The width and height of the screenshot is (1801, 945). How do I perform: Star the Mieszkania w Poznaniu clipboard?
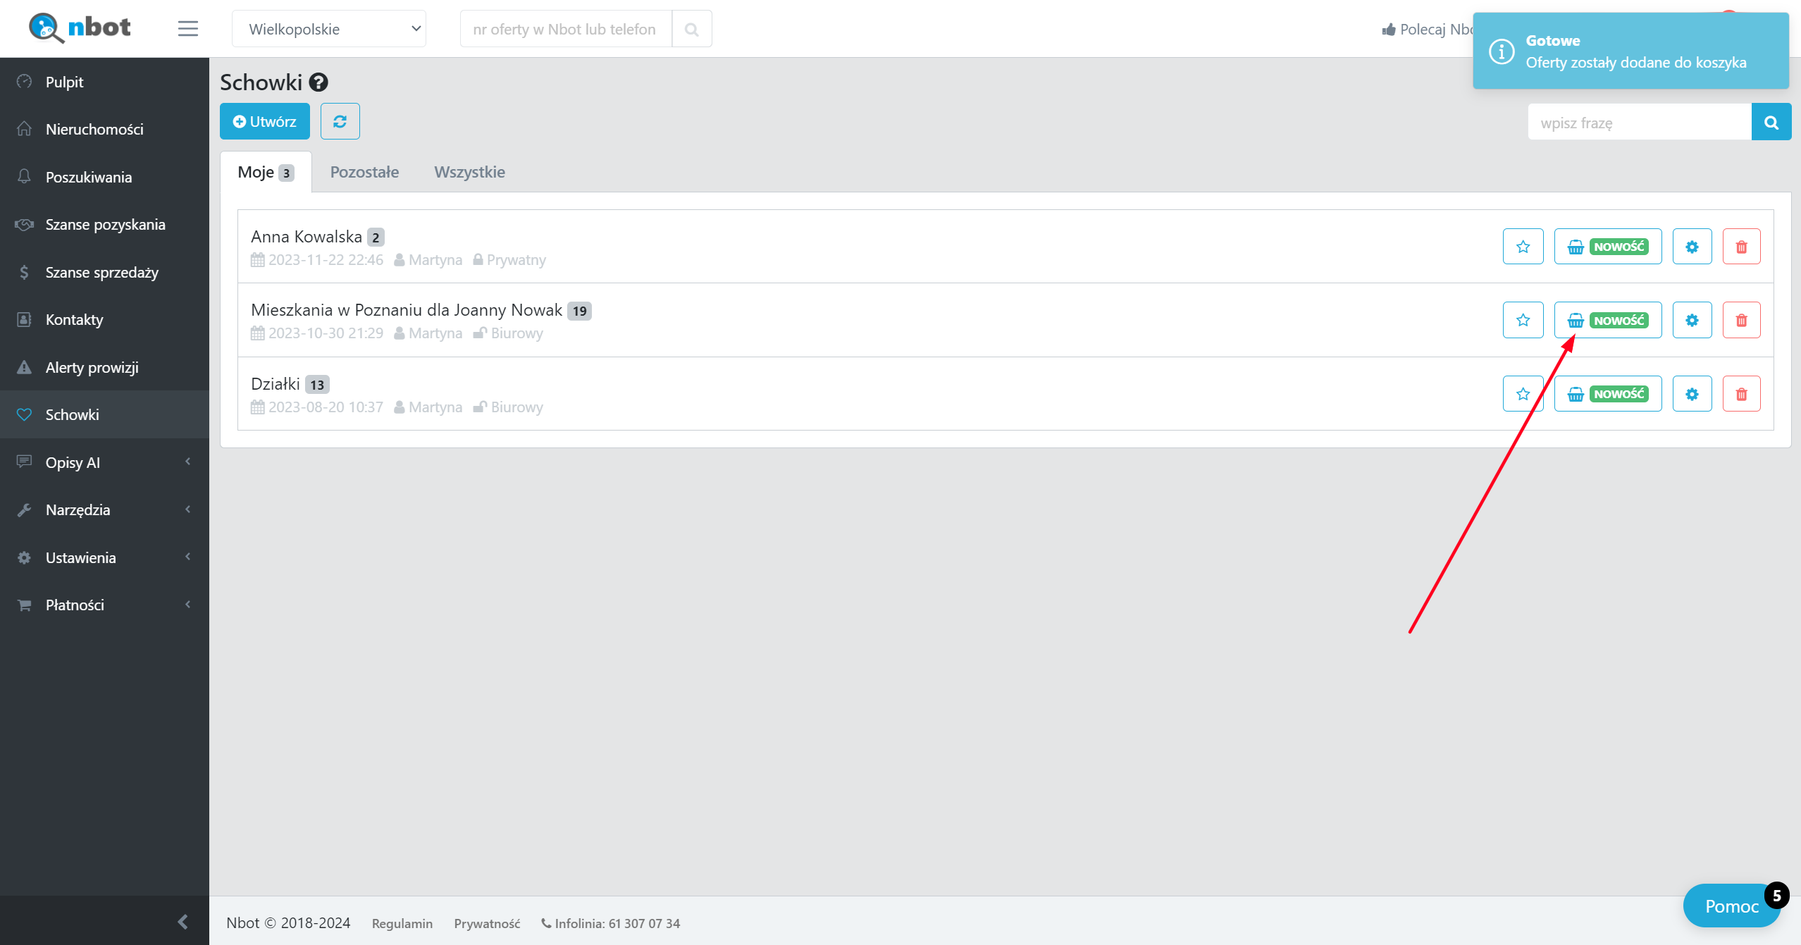pos(1523,320)
